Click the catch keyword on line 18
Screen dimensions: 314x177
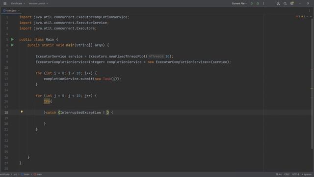click(x=51, y=113)
